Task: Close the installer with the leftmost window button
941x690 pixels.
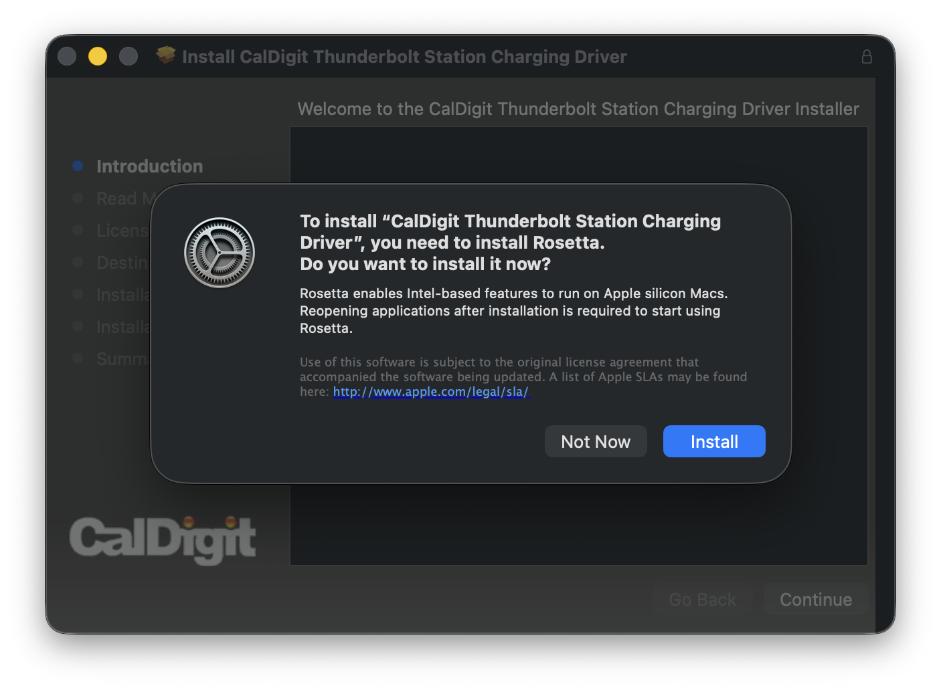Action: [67, 56]
